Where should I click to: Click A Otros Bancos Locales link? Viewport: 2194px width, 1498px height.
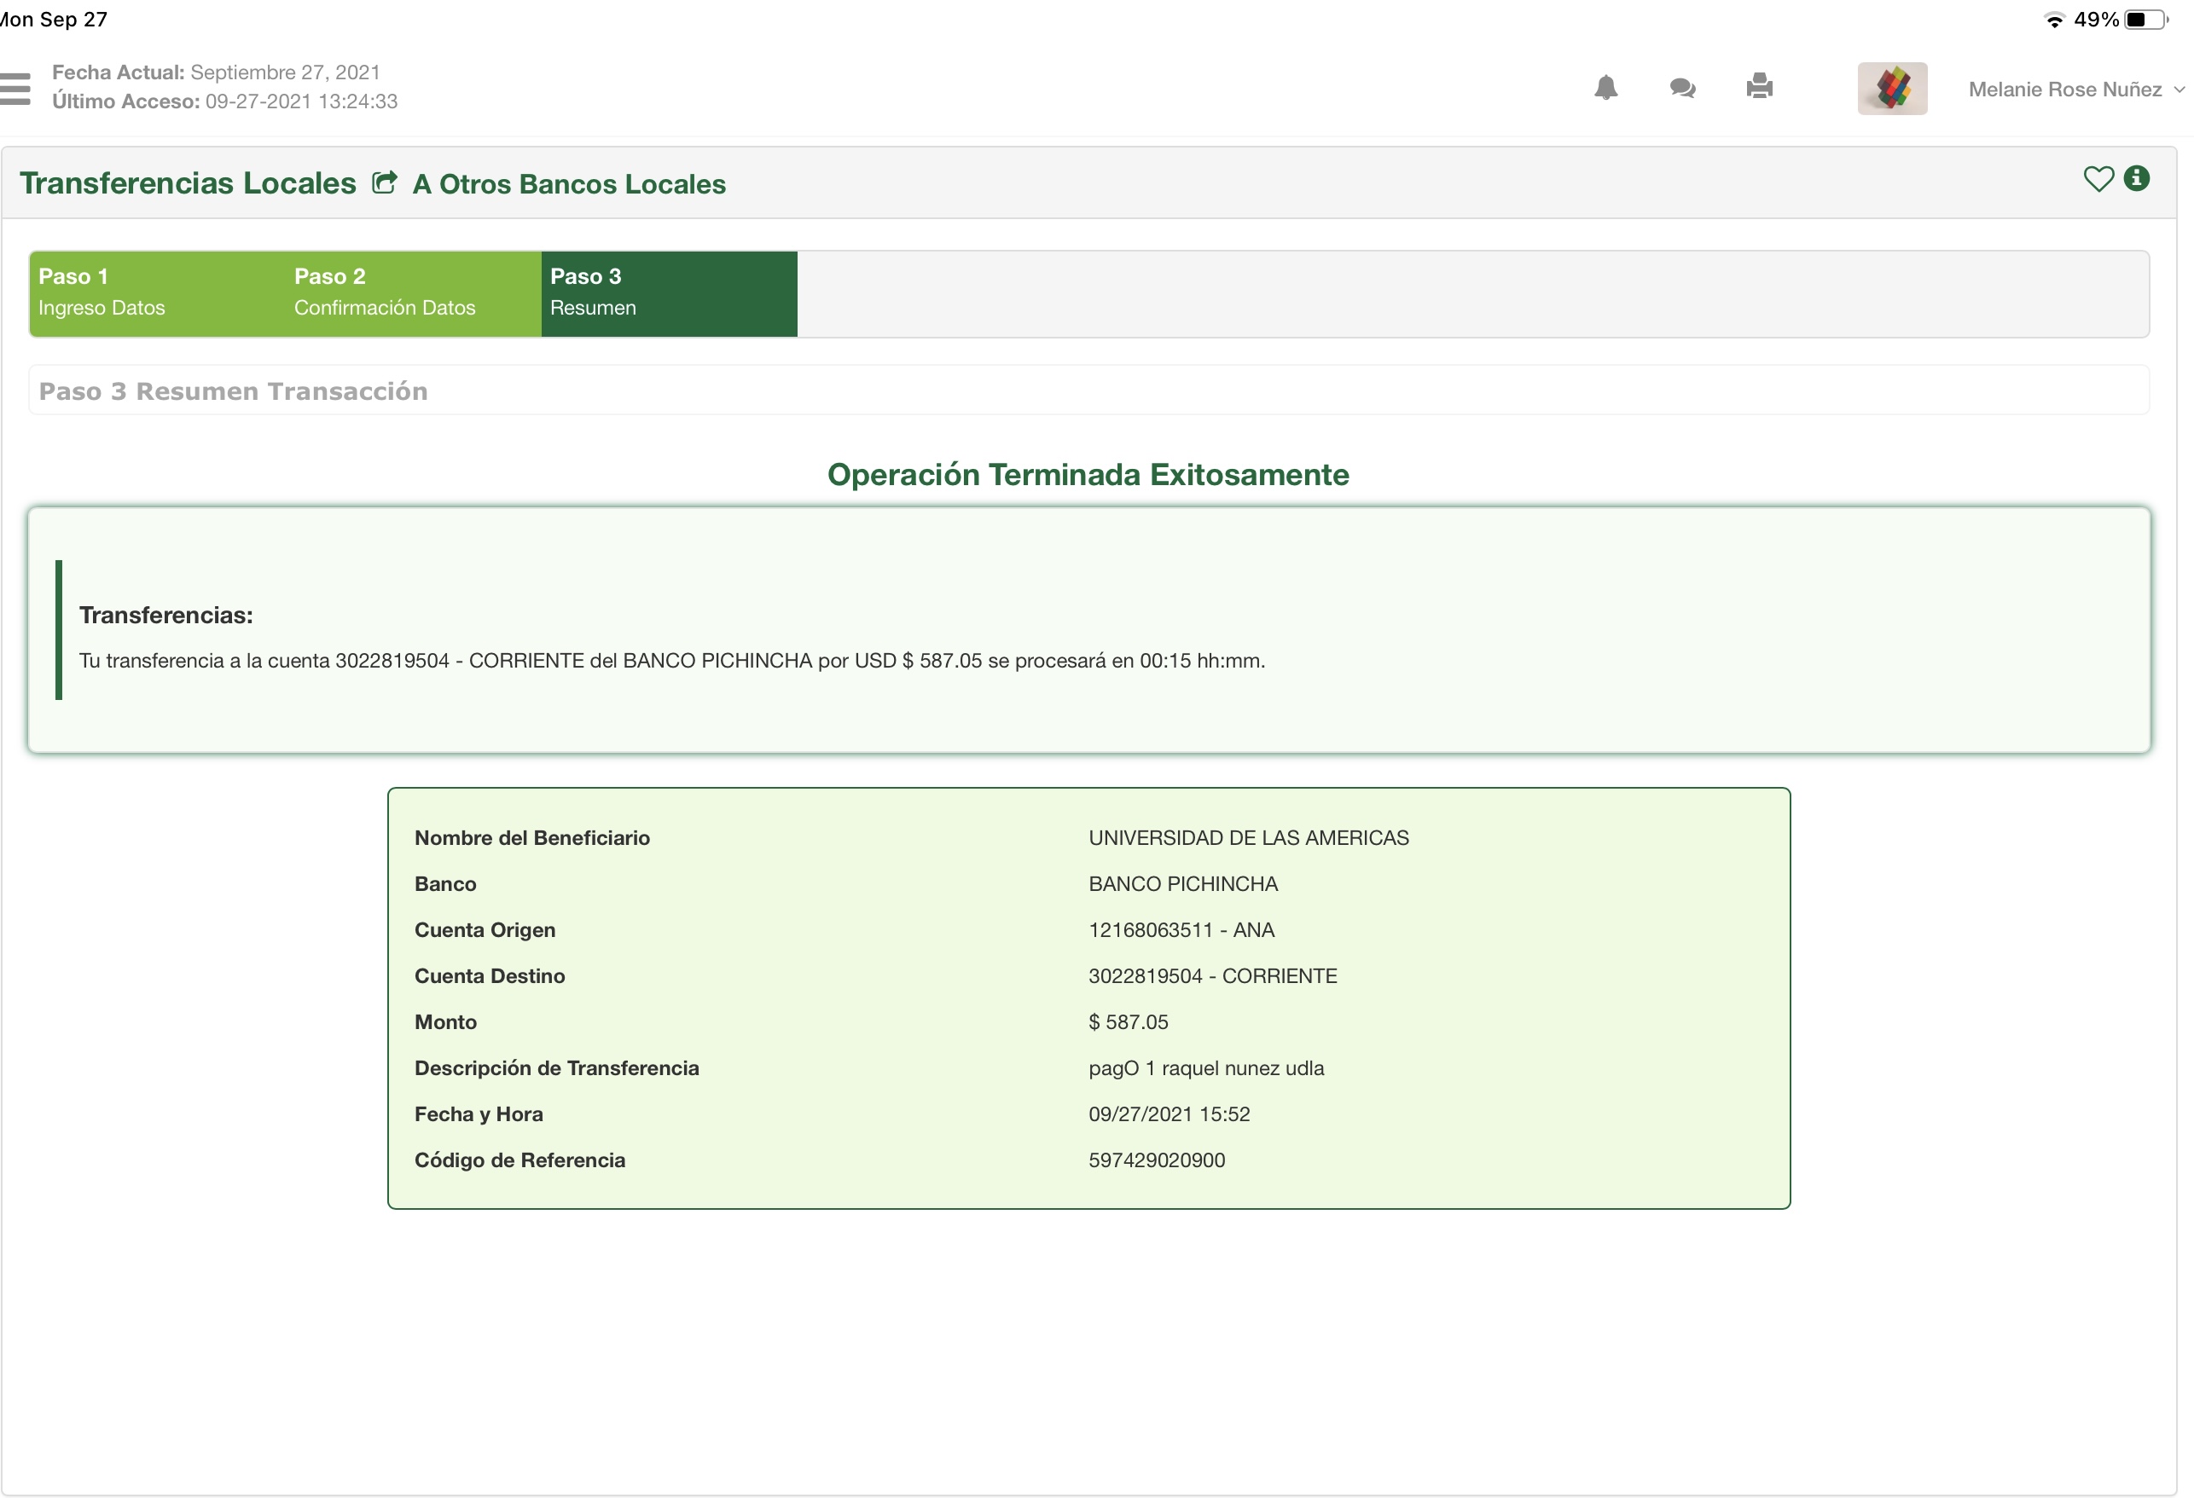tap(568, 184)
